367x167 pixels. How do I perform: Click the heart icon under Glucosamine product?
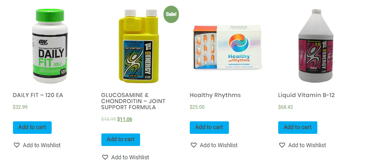tap(105, 157)
